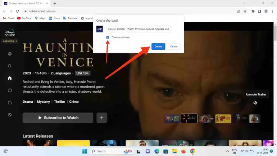Image resolution: width=277 pixels, height=156 pixels.
Task: Uncheck the Open as window checkbox
Action: (x=108, y=37)
